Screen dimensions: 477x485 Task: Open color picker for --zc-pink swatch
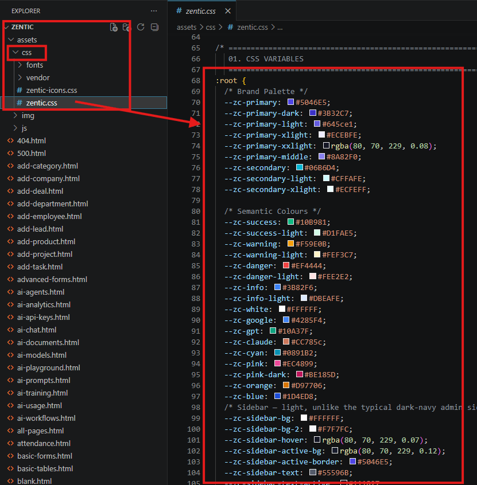coord(277,363)
